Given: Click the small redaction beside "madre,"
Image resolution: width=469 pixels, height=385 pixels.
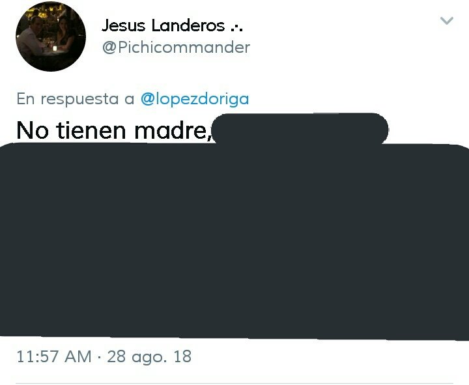Looking at the screenshot, I should tap(300, 128).
